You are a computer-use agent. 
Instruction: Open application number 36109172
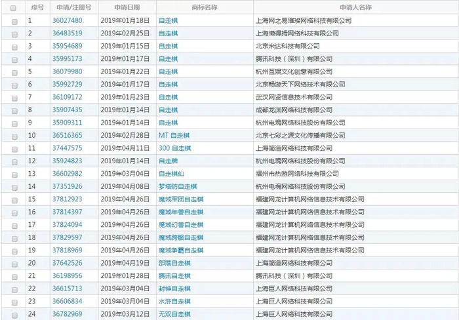click(x=68, y=97)
